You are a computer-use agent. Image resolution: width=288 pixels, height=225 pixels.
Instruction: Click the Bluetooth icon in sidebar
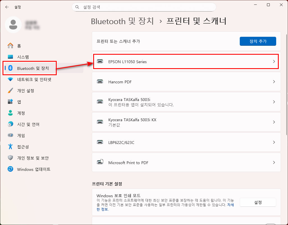[10, 68]
